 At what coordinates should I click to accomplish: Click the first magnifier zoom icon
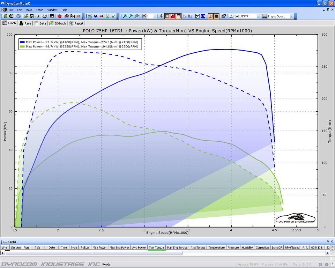pyautogui.click(x=125, y=16)
